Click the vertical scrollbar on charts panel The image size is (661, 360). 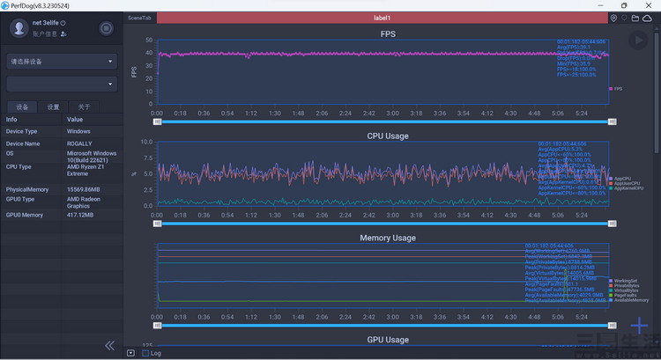657,92
